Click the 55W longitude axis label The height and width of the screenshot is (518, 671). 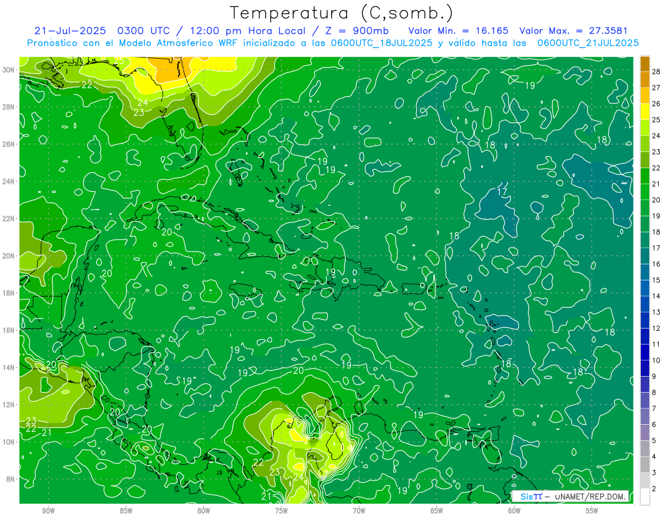(592, 511)
